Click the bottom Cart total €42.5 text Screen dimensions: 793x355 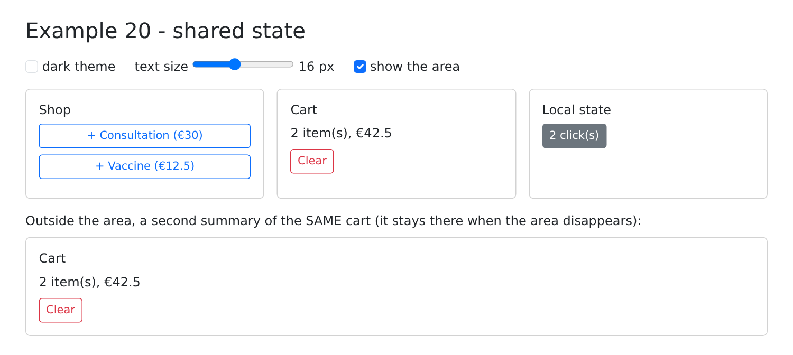[122, 282]
